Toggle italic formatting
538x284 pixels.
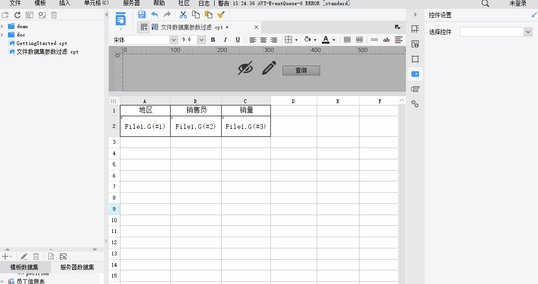coord(225,40)
